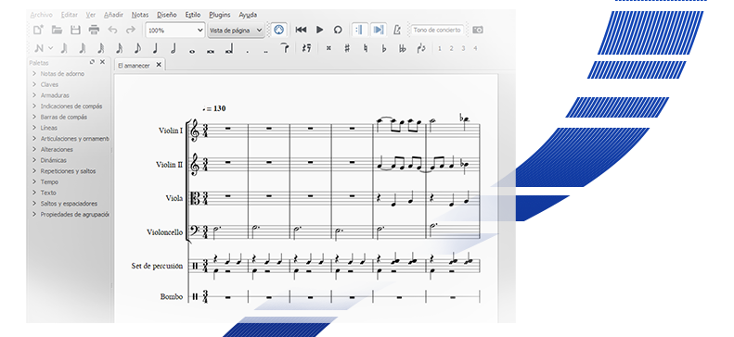Add a flat accidental
This screenshot has height=337, width=734.
coord(384,48)
